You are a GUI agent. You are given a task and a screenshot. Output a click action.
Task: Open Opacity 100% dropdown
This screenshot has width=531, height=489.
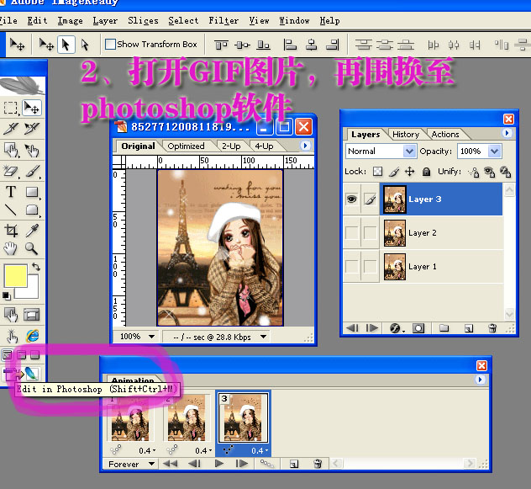[x=494, y=151]
